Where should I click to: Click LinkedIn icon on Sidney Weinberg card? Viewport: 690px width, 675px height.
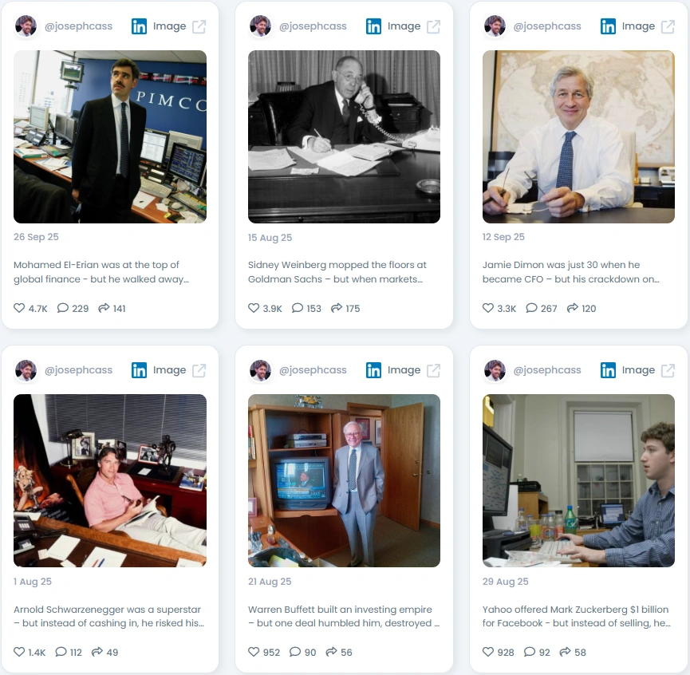(373, 26)
